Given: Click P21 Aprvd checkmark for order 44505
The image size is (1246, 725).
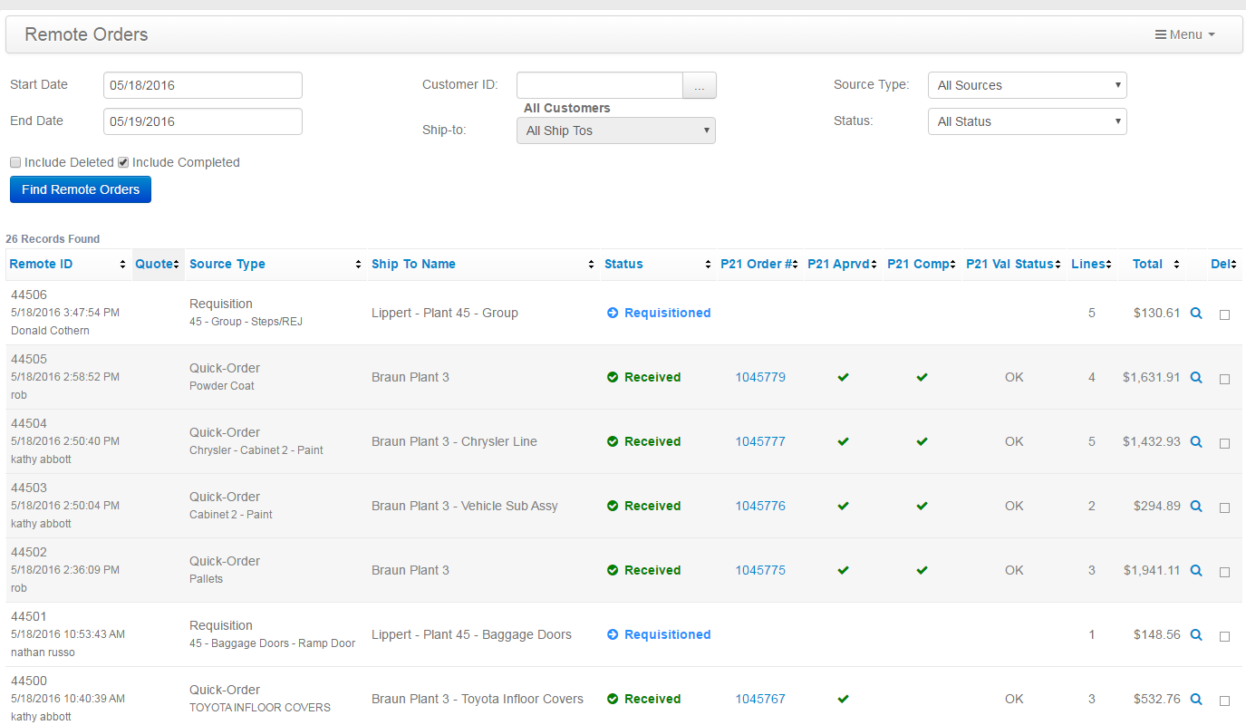Looking at the screenshot, I should click(843, 377).
